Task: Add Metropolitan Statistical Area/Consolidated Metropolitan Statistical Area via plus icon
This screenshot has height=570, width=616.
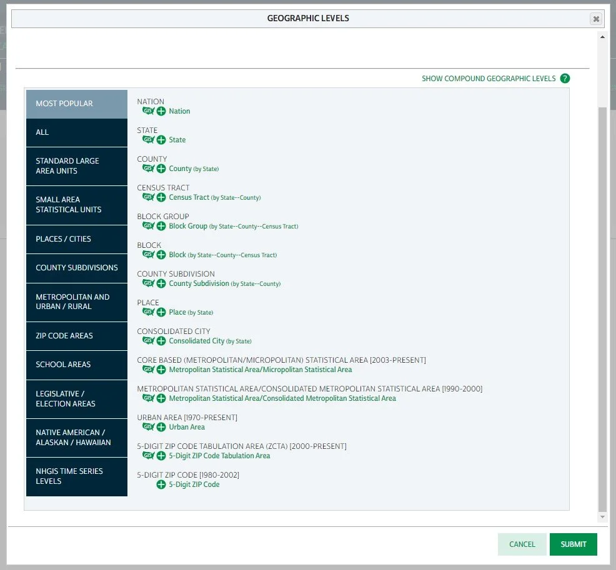Action: click(161, 398)
